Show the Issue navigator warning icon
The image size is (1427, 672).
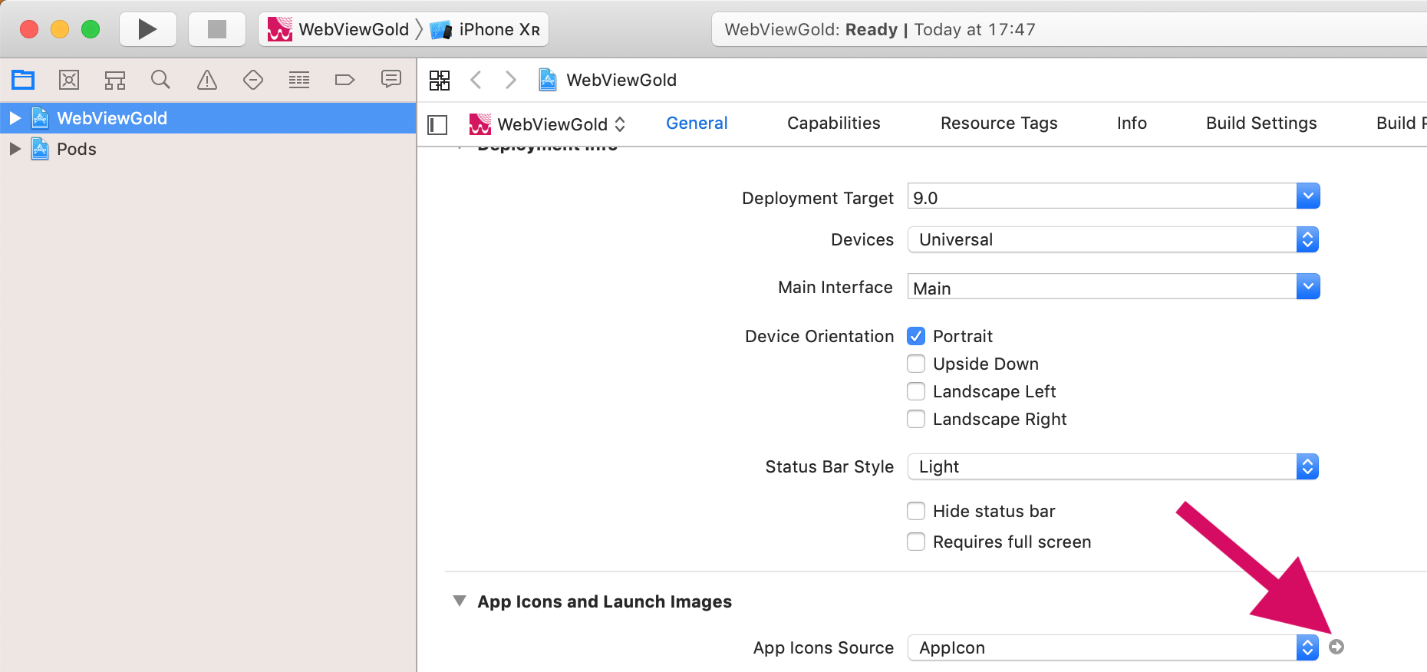pos(207,80)
